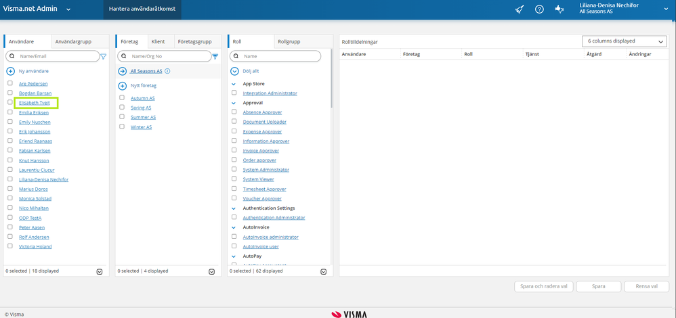This screenshot has height=318, width=676.
Task: Check the Invoice Approver role box
Action: [x=234, y=150]
